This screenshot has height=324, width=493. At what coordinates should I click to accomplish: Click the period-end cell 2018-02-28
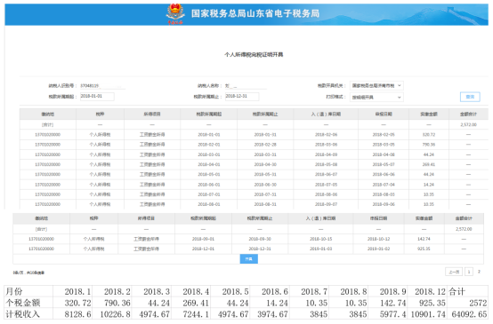click(x=265, y=145)
